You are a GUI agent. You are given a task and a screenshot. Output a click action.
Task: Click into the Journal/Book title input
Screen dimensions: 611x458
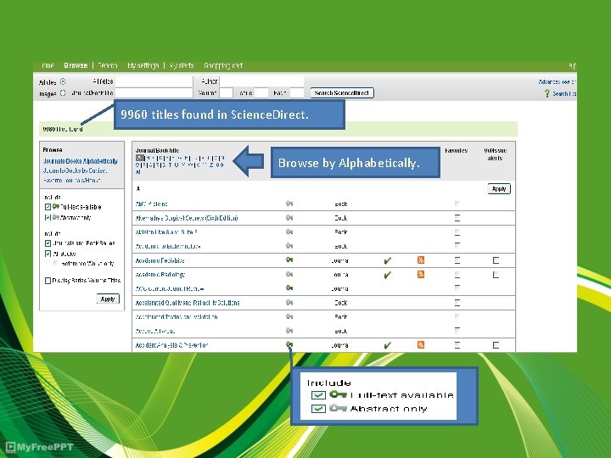pos(154,92)
